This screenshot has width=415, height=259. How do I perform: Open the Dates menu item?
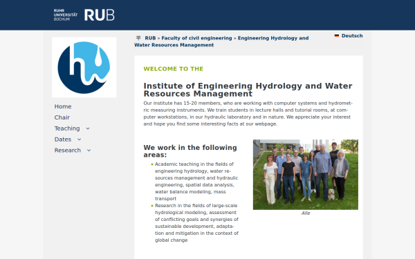pyautogui.click(x=63, y=140)
